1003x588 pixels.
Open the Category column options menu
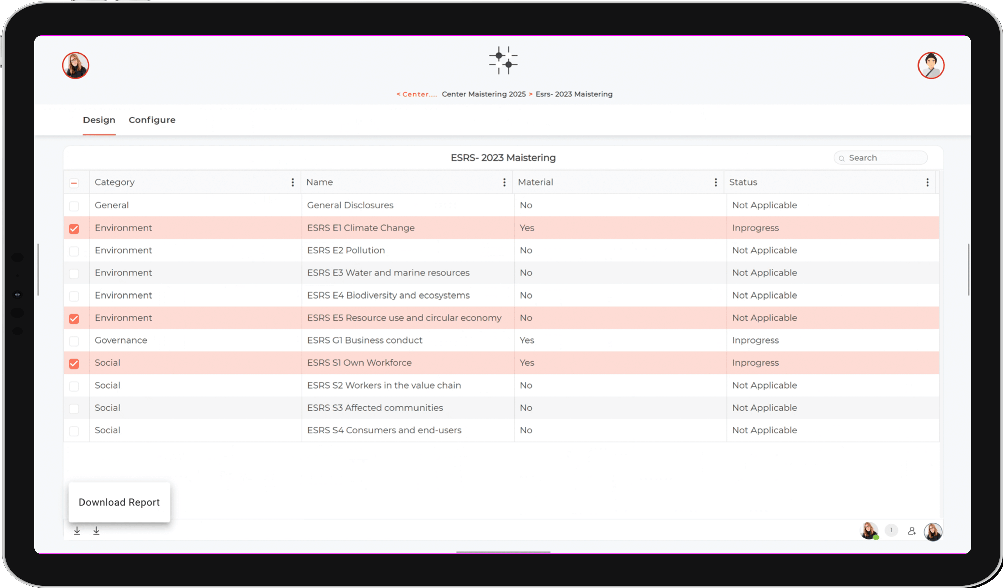(x=293, y=182)
